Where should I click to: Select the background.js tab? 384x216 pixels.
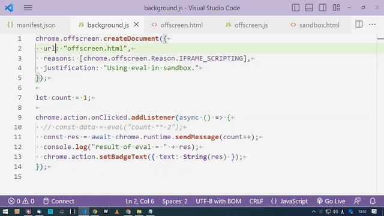click(108, 25)
